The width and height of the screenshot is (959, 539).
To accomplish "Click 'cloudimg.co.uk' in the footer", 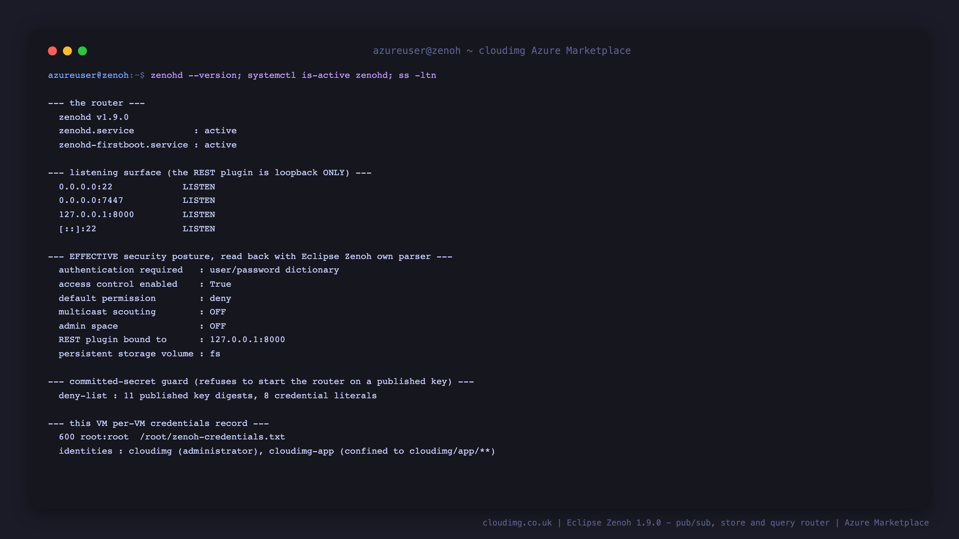I will pos(517,523).
